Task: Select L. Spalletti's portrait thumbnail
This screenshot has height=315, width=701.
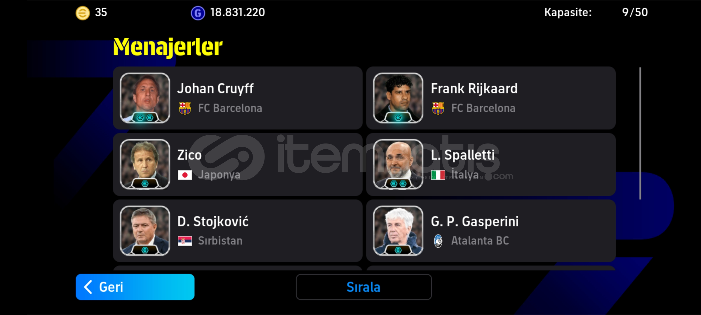Action: point(398,164)
